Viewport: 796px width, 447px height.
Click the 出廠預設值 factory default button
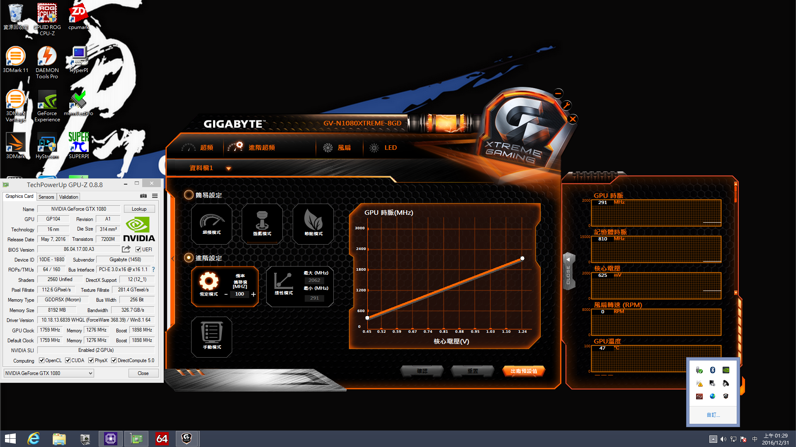coord(524,371)
